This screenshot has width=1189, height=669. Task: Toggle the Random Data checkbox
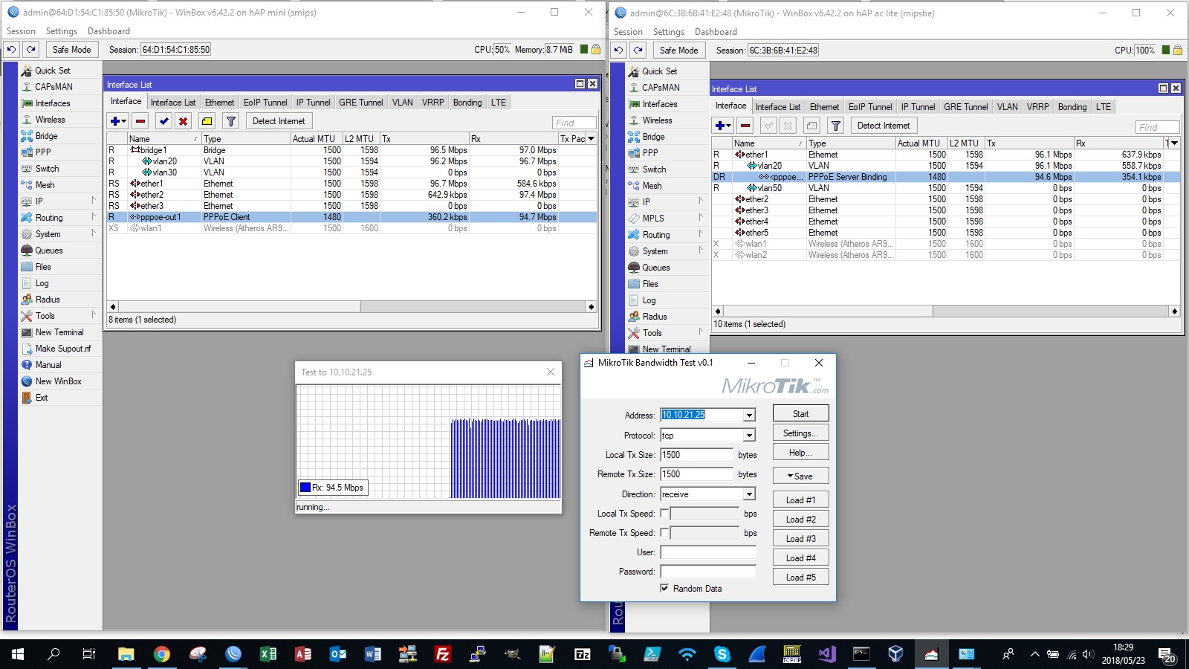[664, 588]
